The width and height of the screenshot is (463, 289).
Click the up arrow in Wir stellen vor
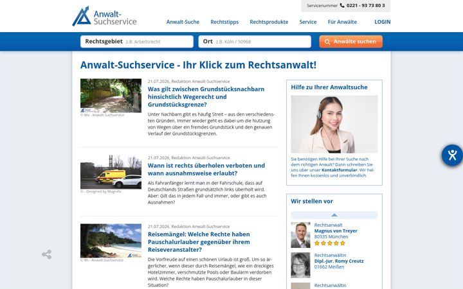coord(334,215)
